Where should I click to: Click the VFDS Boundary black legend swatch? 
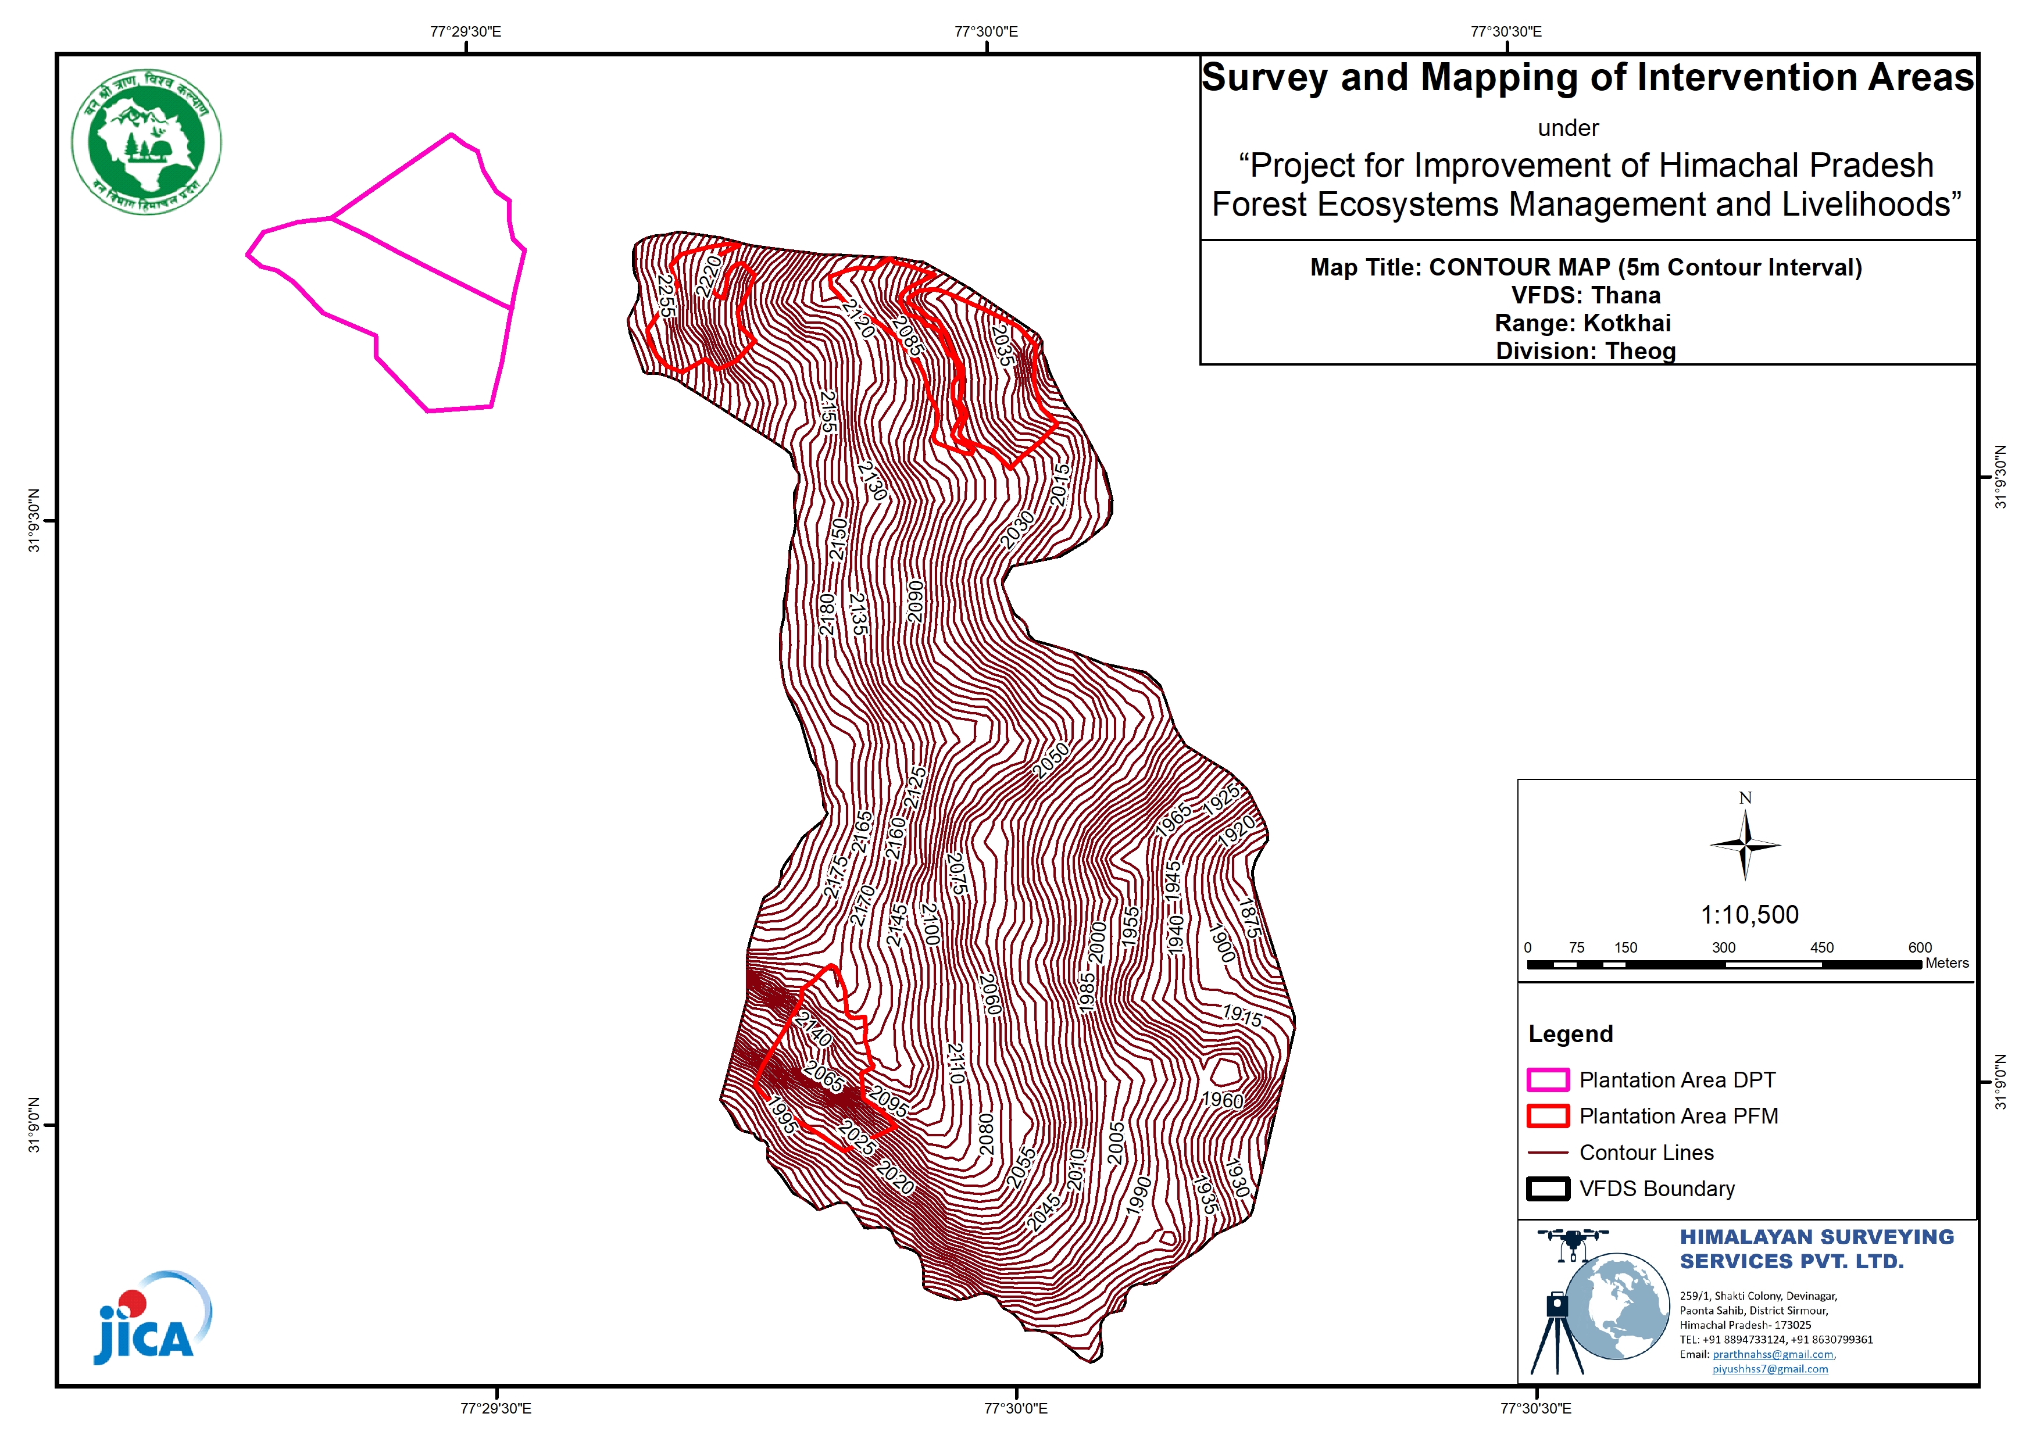(1548, 1189)
